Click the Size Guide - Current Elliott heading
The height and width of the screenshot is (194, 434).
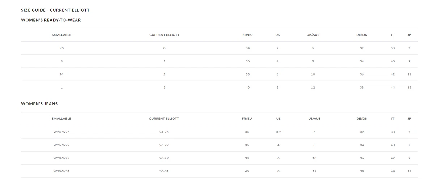coord(55,10)
